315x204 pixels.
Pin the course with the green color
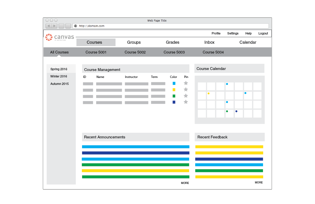click(186, 96)
